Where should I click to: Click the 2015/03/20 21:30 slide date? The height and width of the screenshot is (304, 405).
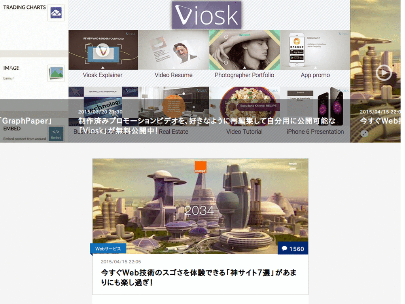[x=100, y=112]
